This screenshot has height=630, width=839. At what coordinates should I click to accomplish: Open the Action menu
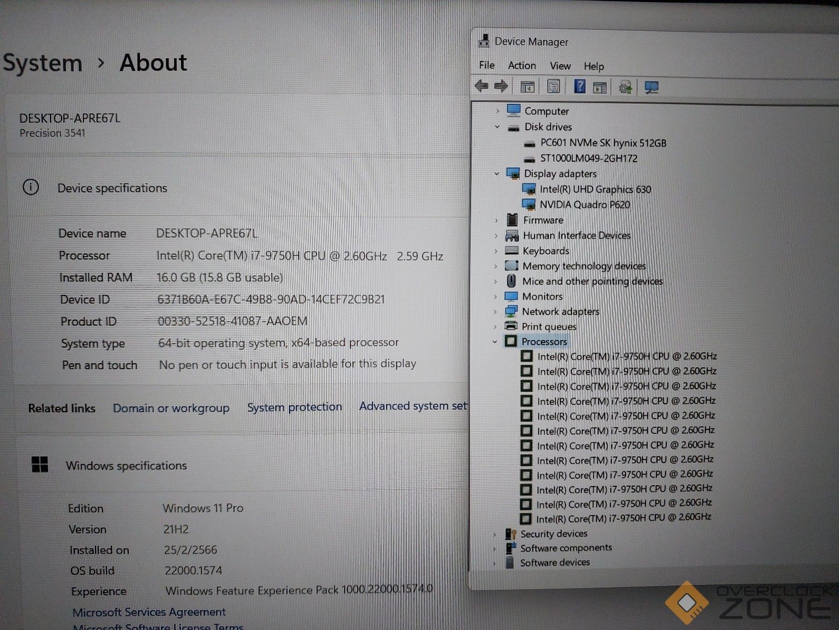pos(522,66)
